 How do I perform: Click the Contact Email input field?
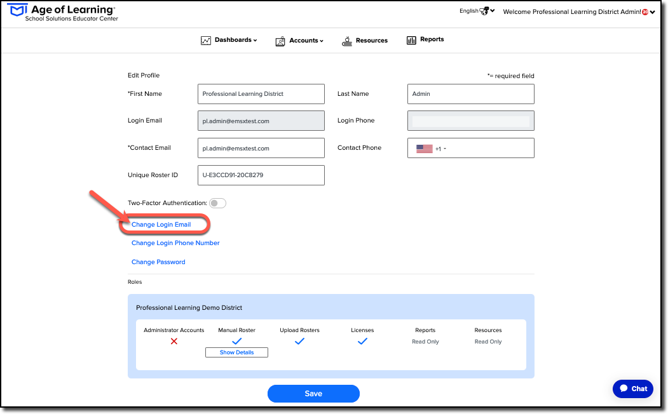261,148
